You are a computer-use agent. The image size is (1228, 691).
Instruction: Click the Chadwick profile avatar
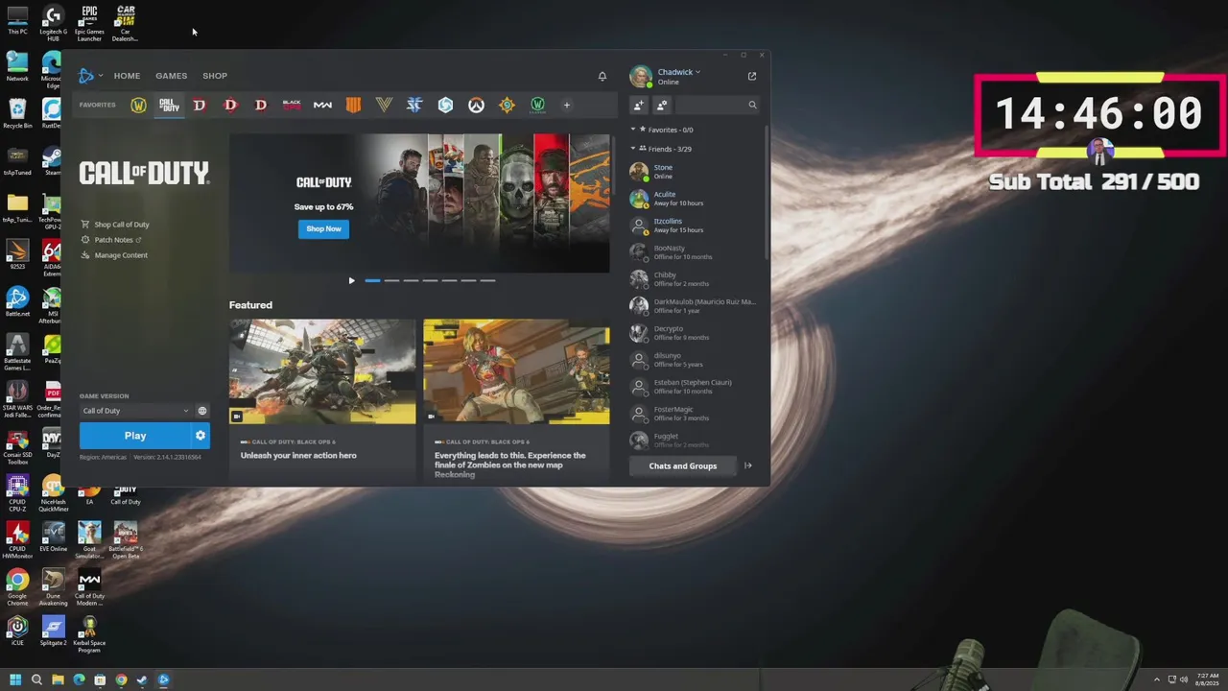tap(640, 76)
